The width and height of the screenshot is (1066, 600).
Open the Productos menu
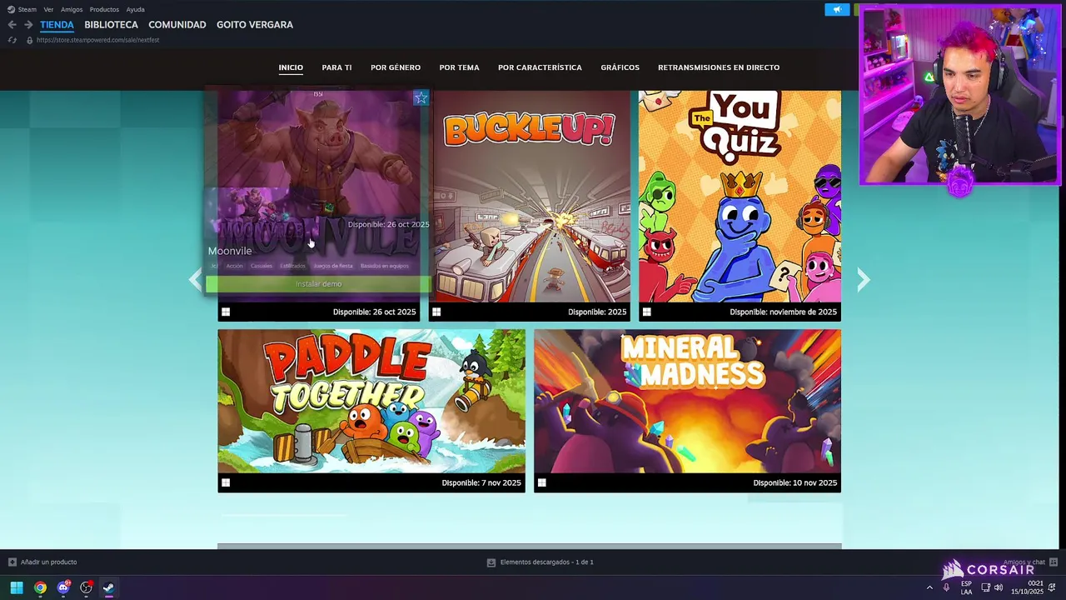point(104,9)
